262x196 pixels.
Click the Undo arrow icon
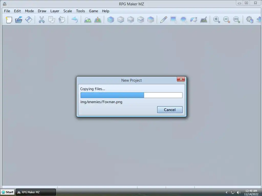tap(75, 20)
